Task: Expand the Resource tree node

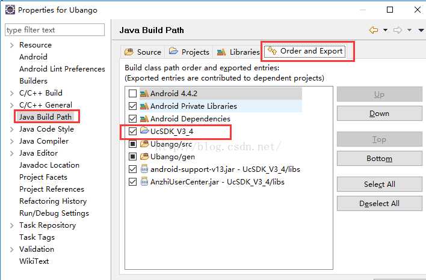Action: (11, 45)
